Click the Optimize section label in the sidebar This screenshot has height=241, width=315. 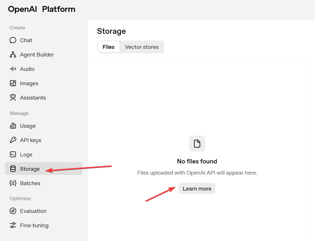pos(20,199)
